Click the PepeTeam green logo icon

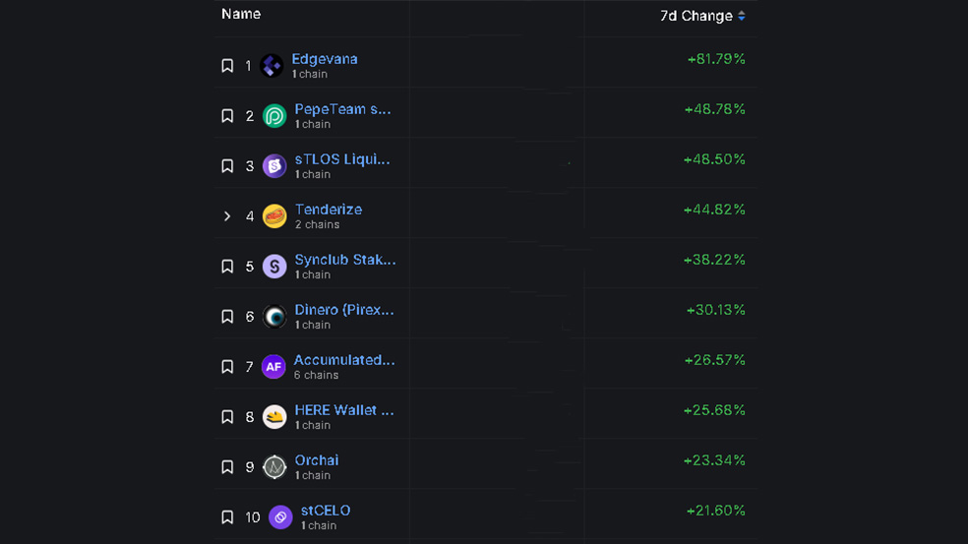[274, 116]
